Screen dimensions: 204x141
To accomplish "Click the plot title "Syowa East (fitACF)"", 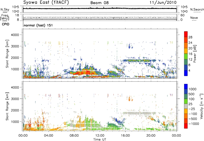I will pos(46,3).
